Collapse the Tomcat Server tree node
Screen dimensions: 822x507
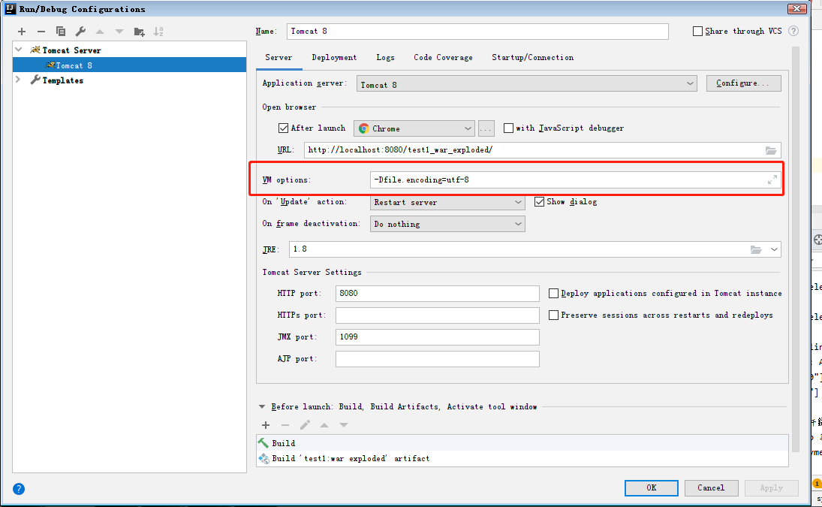pyautogui.click(x=19, y=50)
